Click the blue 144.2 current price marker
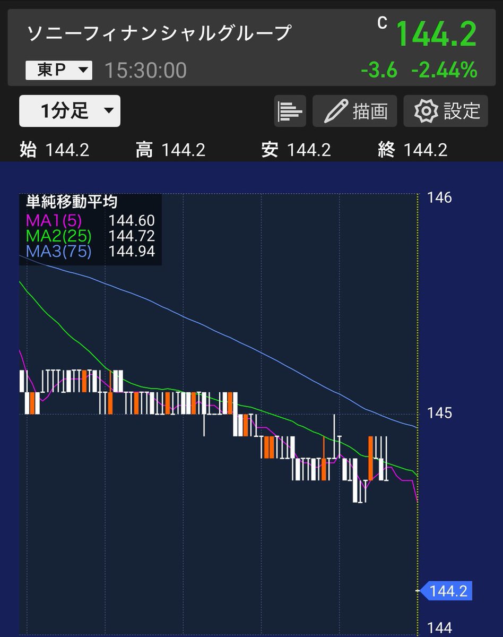Viewport: 503px width, 637px height. pos(446,591)
